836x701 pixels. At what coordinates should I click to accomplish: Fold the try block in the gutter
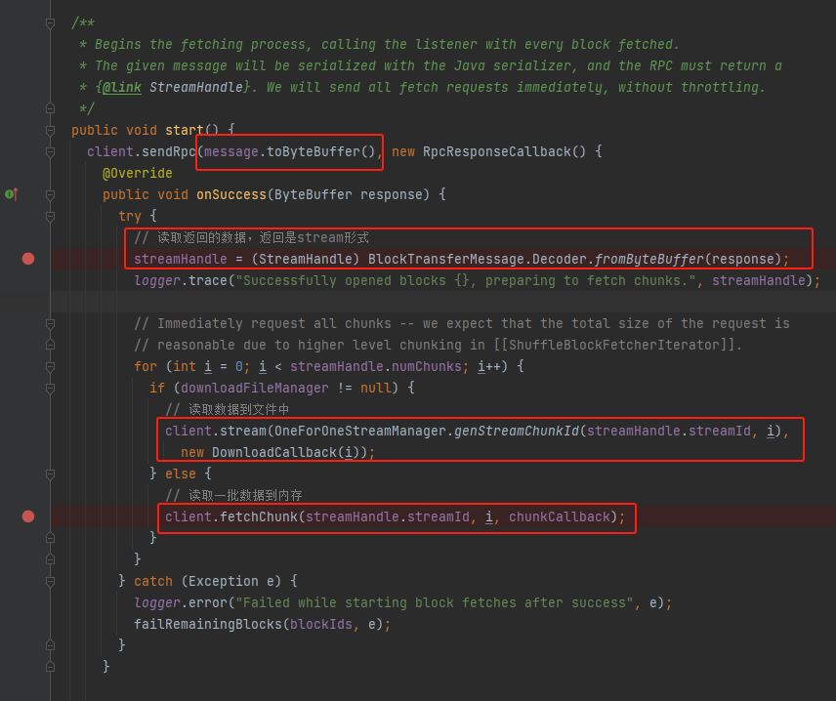pos(50,216)
